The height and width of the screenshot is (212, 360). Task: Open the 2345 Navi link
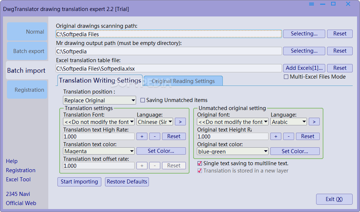pos(18,194)
